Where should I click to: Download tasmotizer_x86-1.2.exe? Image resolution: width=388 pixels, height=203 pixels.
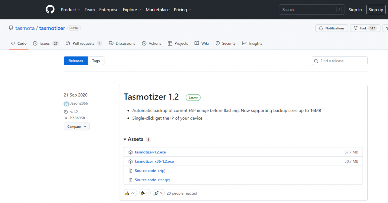(154, 161)
